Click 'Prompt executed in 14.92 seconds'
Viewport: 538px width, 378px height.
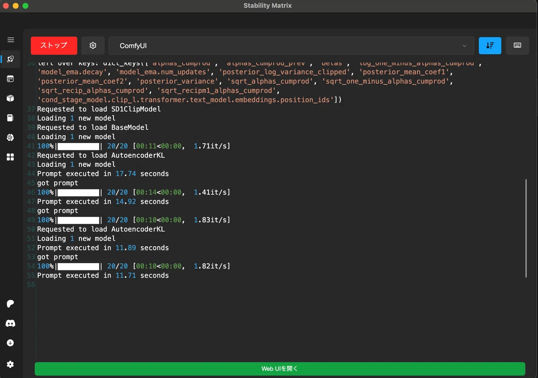[103, 201]
